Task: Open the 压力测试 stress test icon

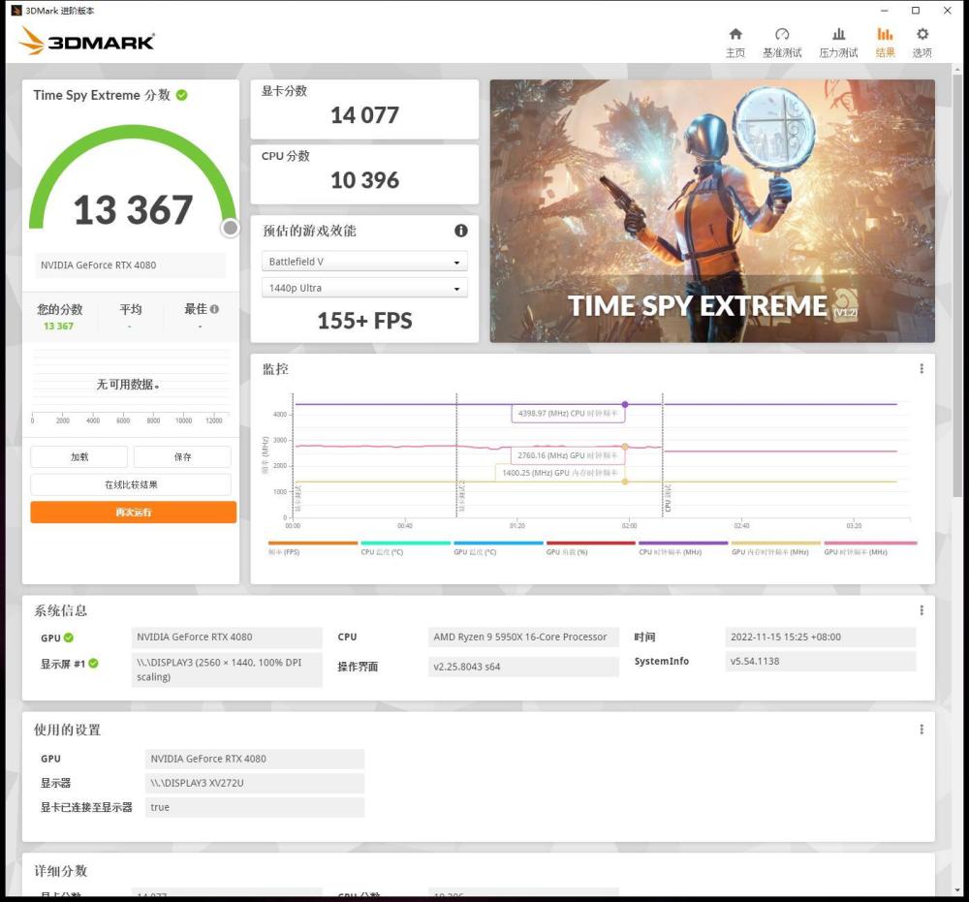Action: point(838,34)
